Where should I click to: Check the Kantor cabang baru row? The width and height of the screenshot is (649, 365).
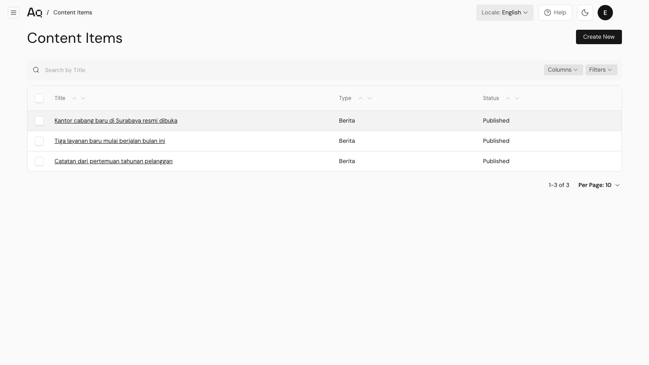click(39, 121)
